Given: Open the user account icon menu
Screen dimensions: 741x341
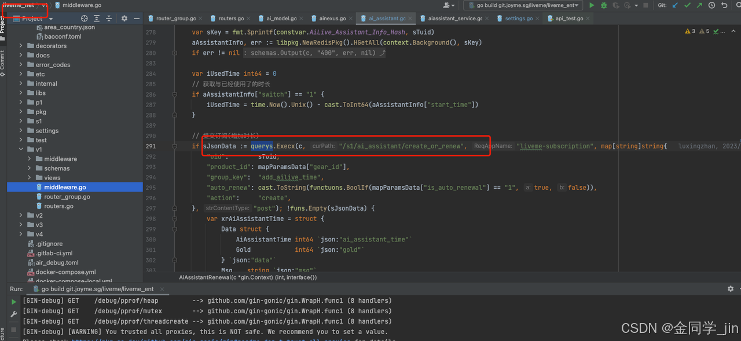Looking at the screenshot, I should pyautogui.click(x=448, y=5).
